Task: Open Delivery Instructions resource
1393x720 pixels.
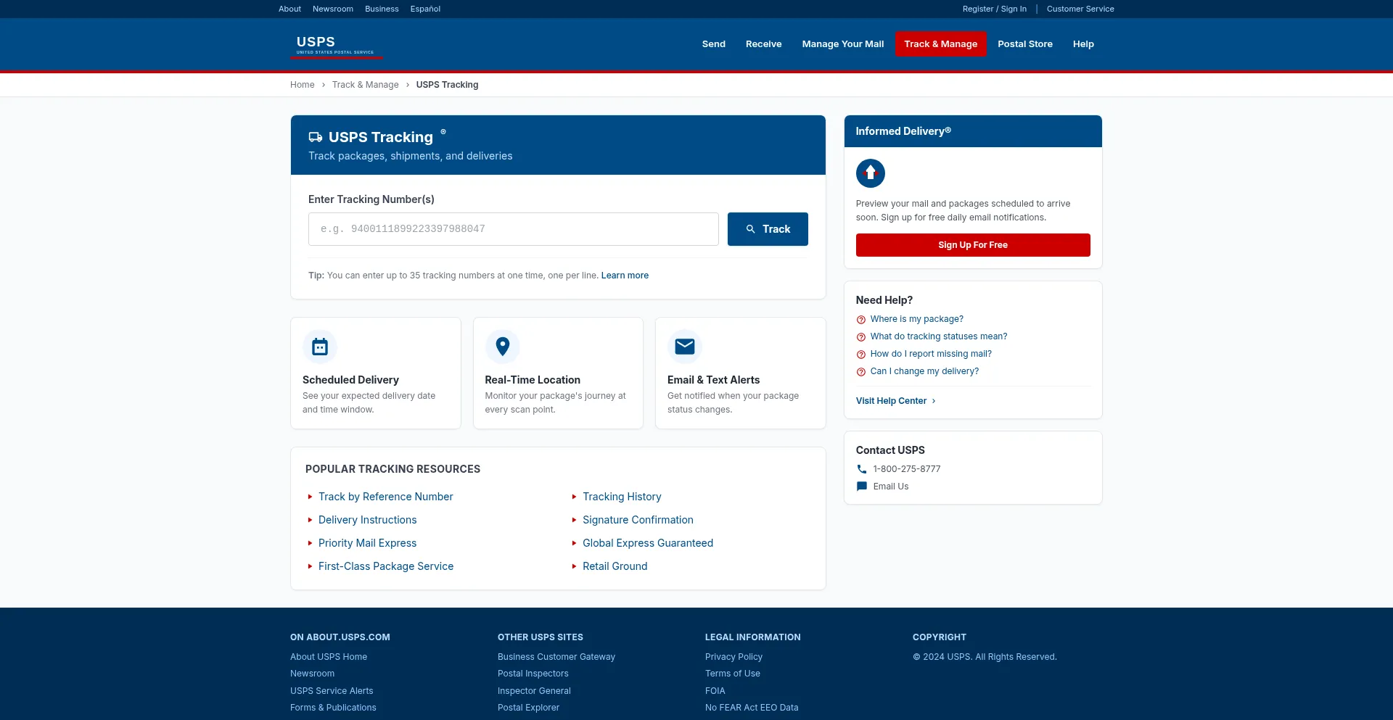Action: pyautogui.click(x=368, y=520)
